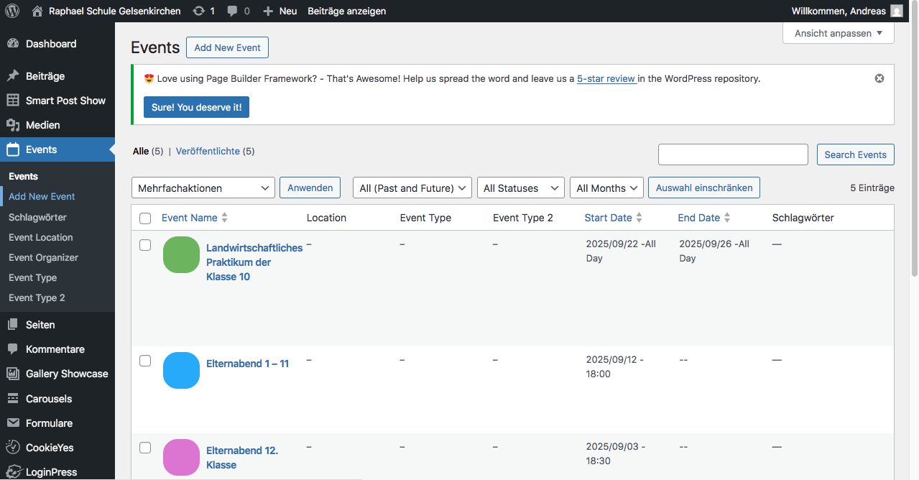Click pink color swatch of Elternabend 12. Klasse
The image size is (919, 480).
click(x=181, y=457)
